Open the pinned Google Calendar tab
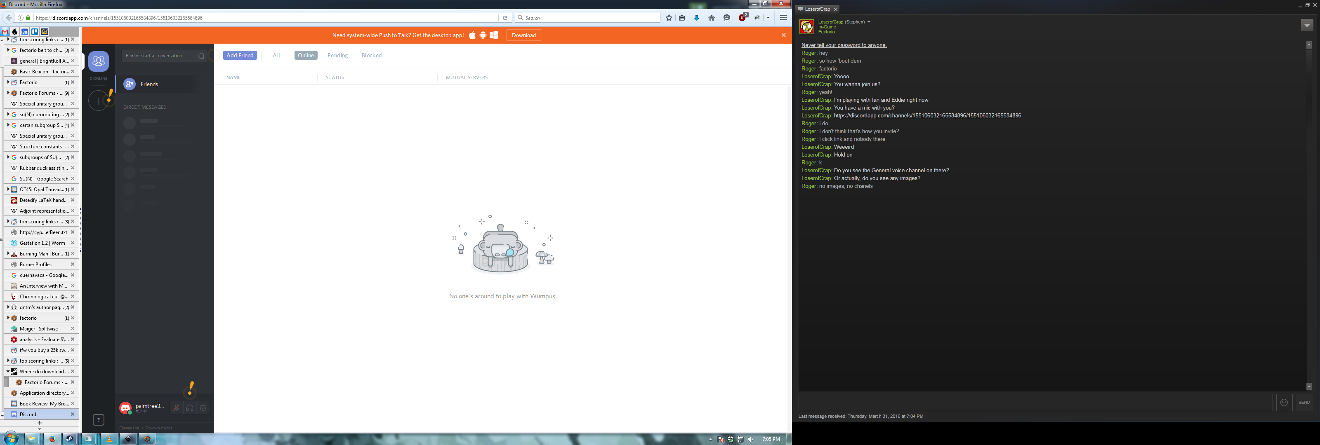The image size is (1320, 445). click(25, 32)
